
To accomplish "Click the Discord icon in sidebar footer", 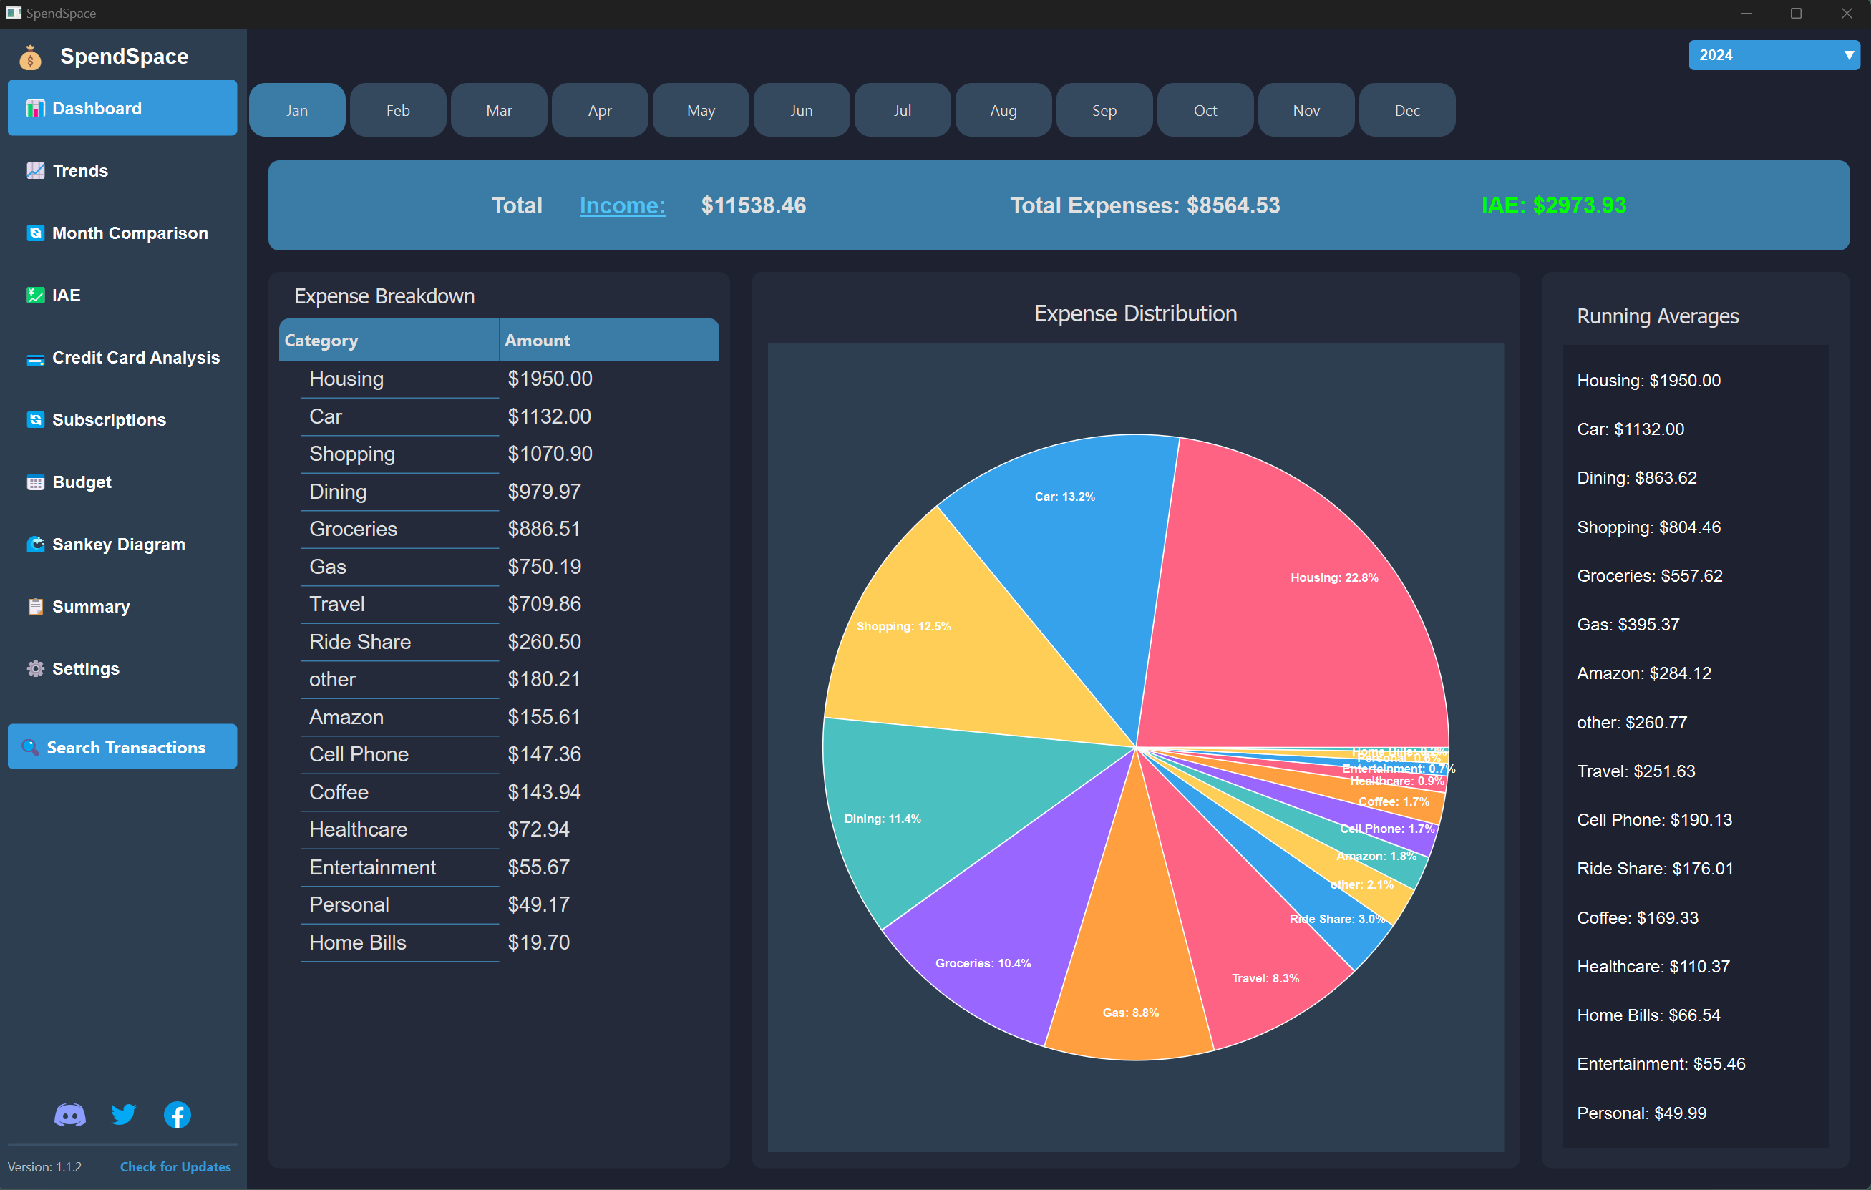I will 70,1115.
